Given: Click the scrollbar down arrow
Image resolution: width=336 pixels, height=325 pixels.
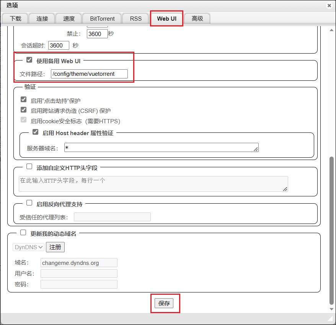Looking at the screenshot, I should point(331,309).
